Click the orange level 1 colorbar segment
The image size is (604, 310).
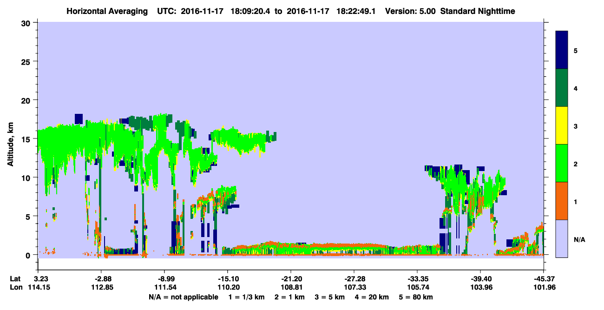click(562, 201)
